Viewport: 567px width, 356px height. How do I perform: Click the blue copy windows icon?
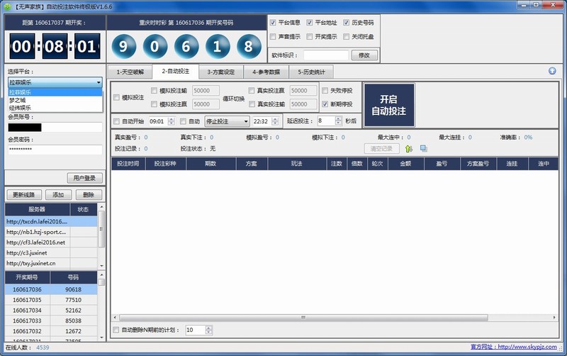coord(423,148)
